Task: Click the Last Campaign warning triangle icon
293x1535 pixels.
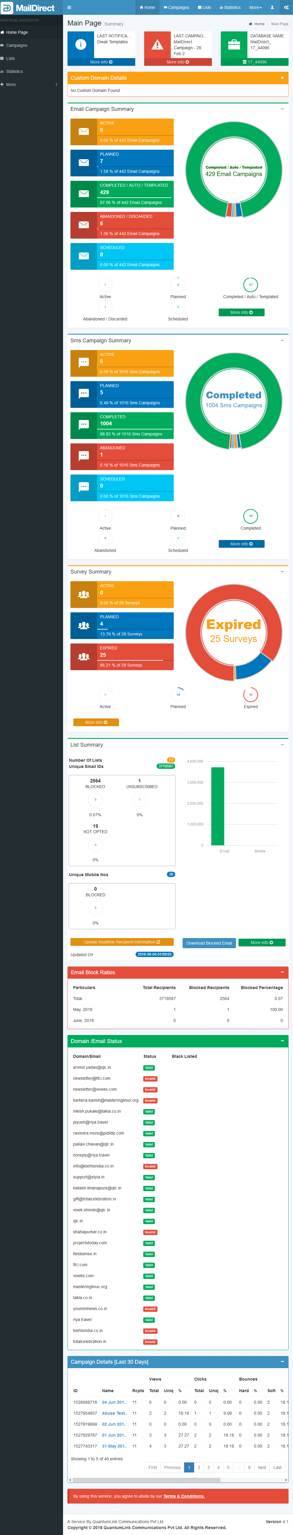Action: pyautogui.click(x=157, y=45)
